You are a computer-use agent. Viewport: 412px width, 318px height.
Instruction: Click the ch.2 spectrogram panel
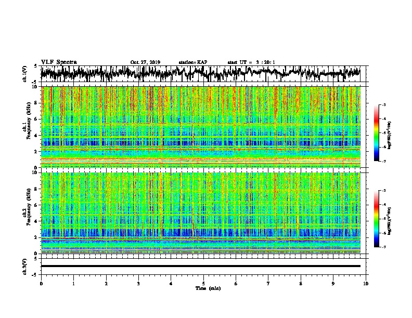point(201,213)
